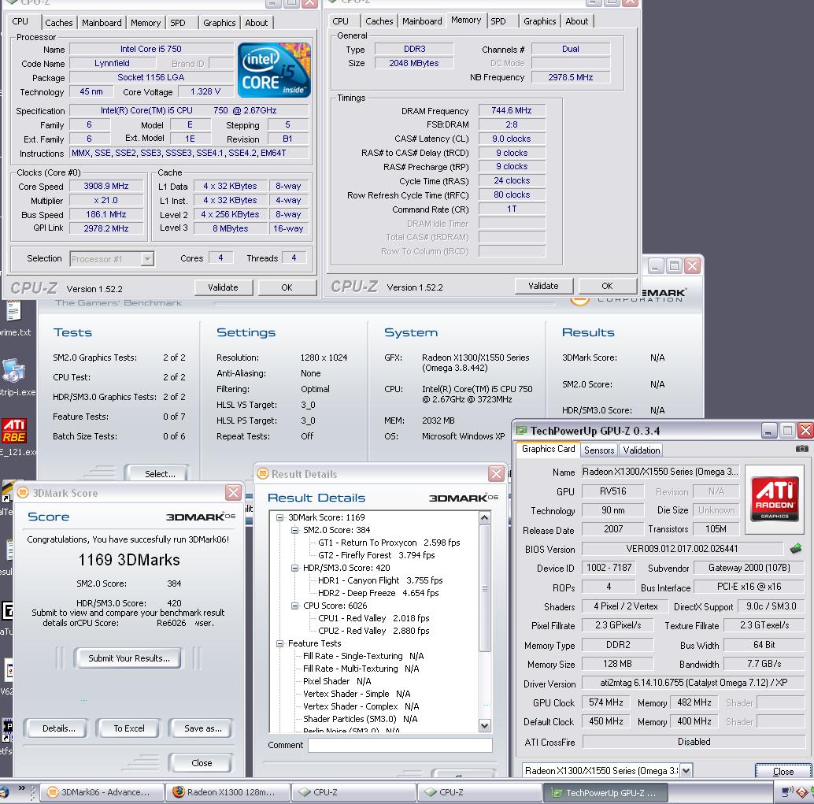Click the DRAM Frequency 744.6 MHz value
814x804 pixels.
(x=512, y=110)
